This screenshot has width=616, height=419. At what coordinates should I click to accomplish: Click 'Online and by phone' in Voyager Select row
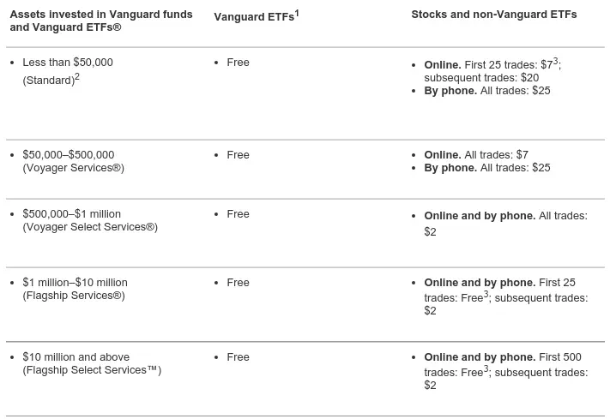click(x=480, y=216)
